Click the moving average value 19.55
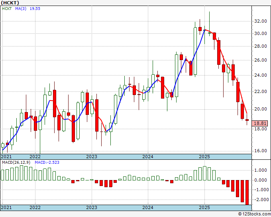This screenshot has height=217, width=271. pos(35,9)
